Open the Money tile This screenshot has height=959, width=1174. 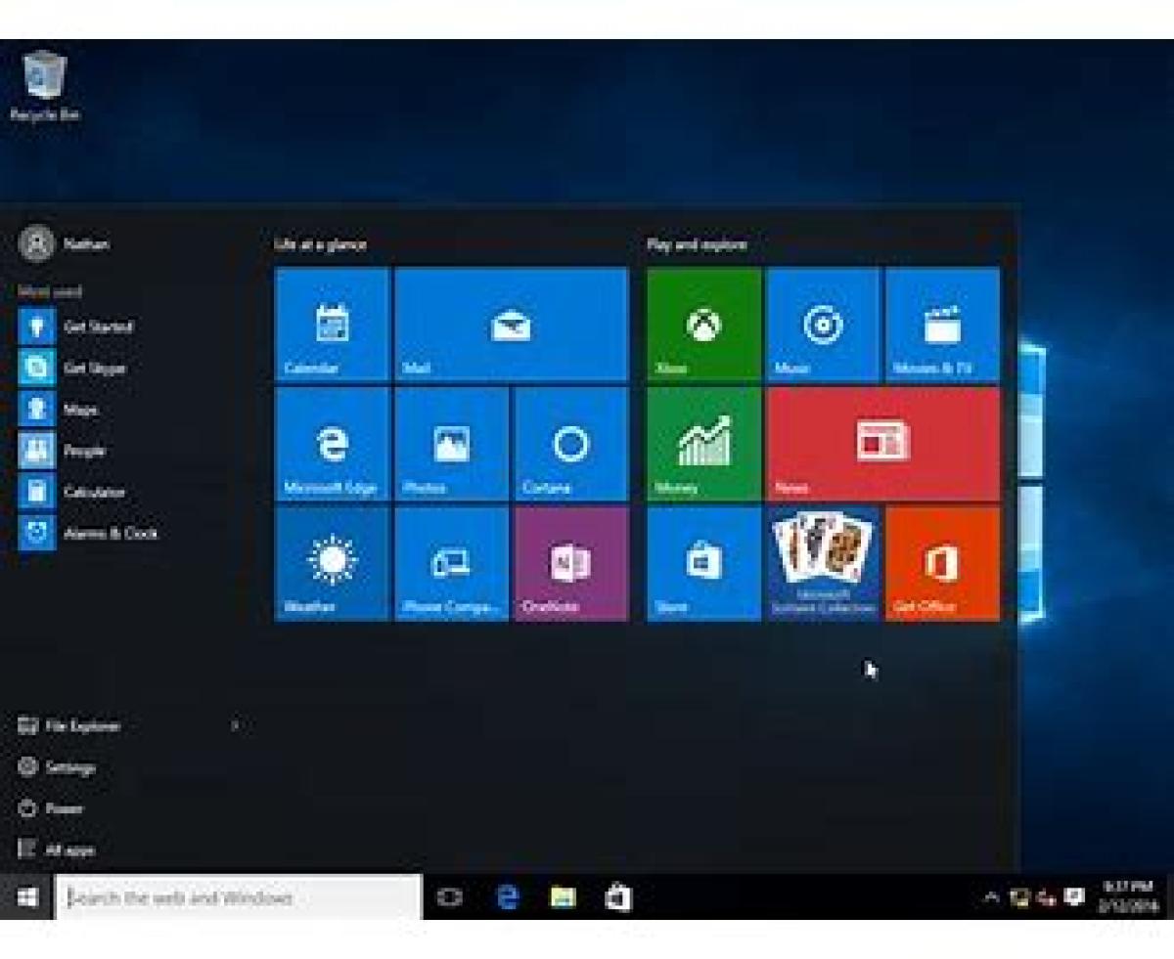click(703, 444)
